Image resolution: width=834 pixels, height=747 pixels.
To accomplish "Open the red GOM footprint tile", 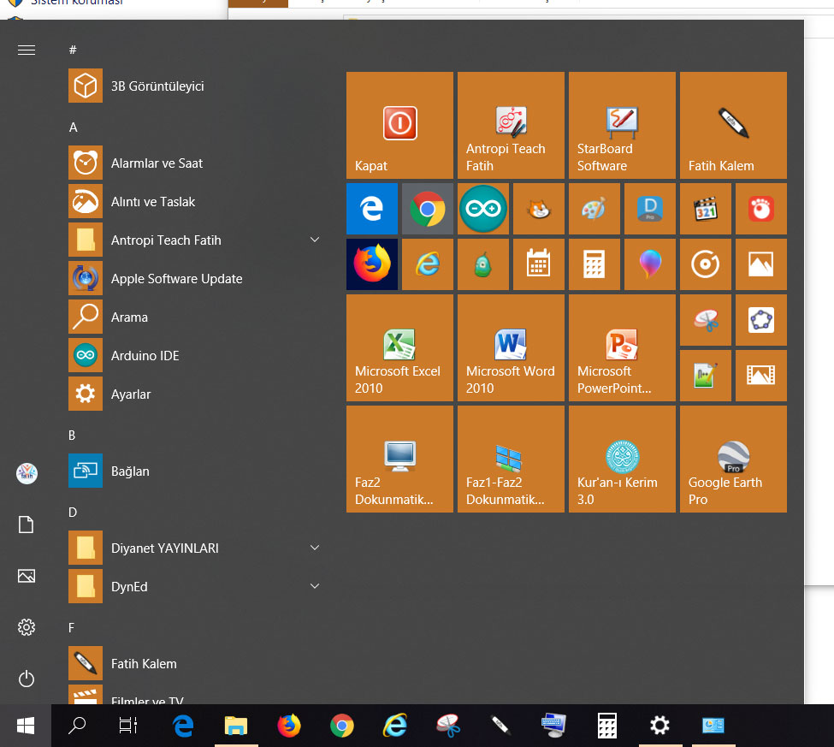I will (x=761, y=209).
